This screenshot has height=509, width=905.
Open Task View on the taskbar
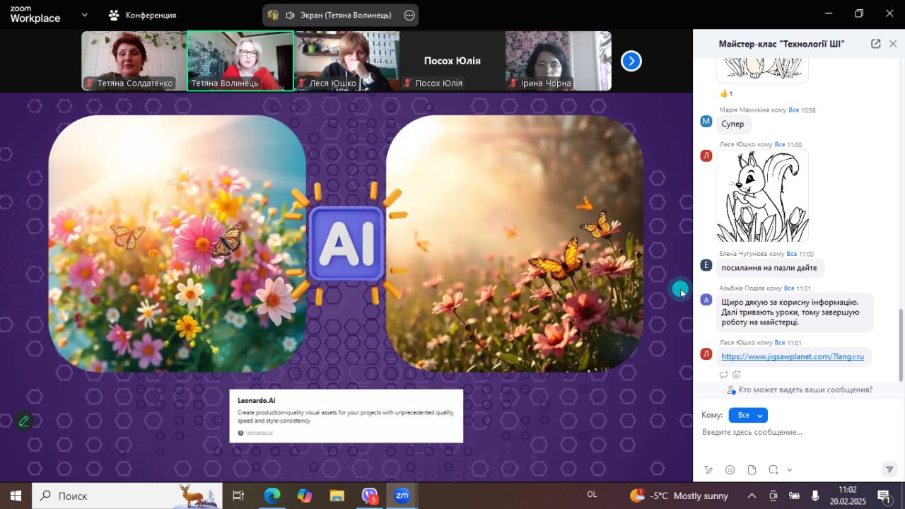point(238,496)
